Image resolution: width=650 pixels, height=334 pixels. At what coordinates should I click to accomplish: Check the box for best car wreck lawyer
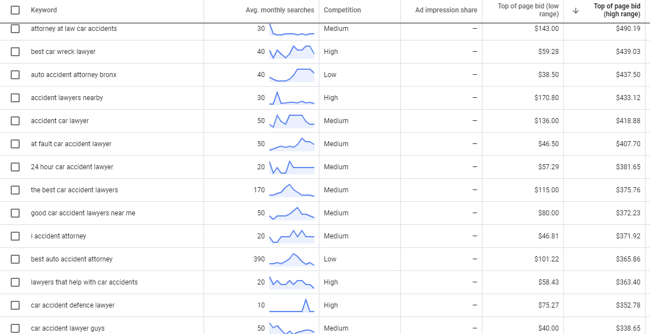click(x=15, y=52)
